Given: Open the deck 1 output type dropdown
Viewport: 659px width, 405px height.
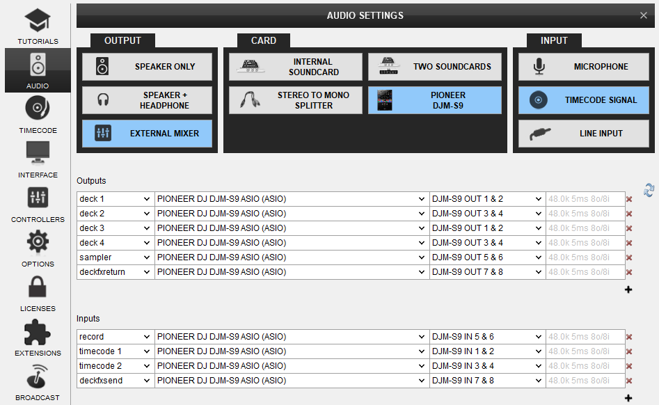Looking at the screenshot, I should [116, 199].
